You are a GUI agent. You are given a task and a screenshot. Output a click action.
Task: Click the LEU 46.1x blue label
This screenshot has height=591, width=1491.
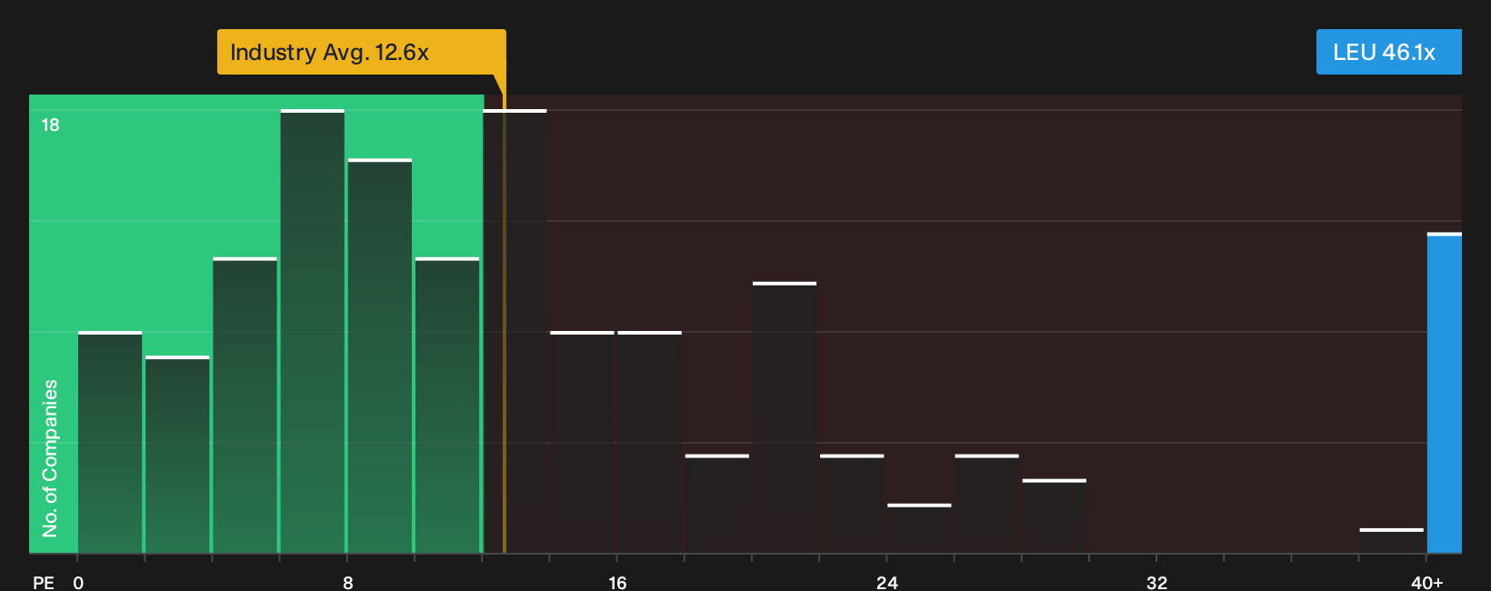pos(1388,52)
